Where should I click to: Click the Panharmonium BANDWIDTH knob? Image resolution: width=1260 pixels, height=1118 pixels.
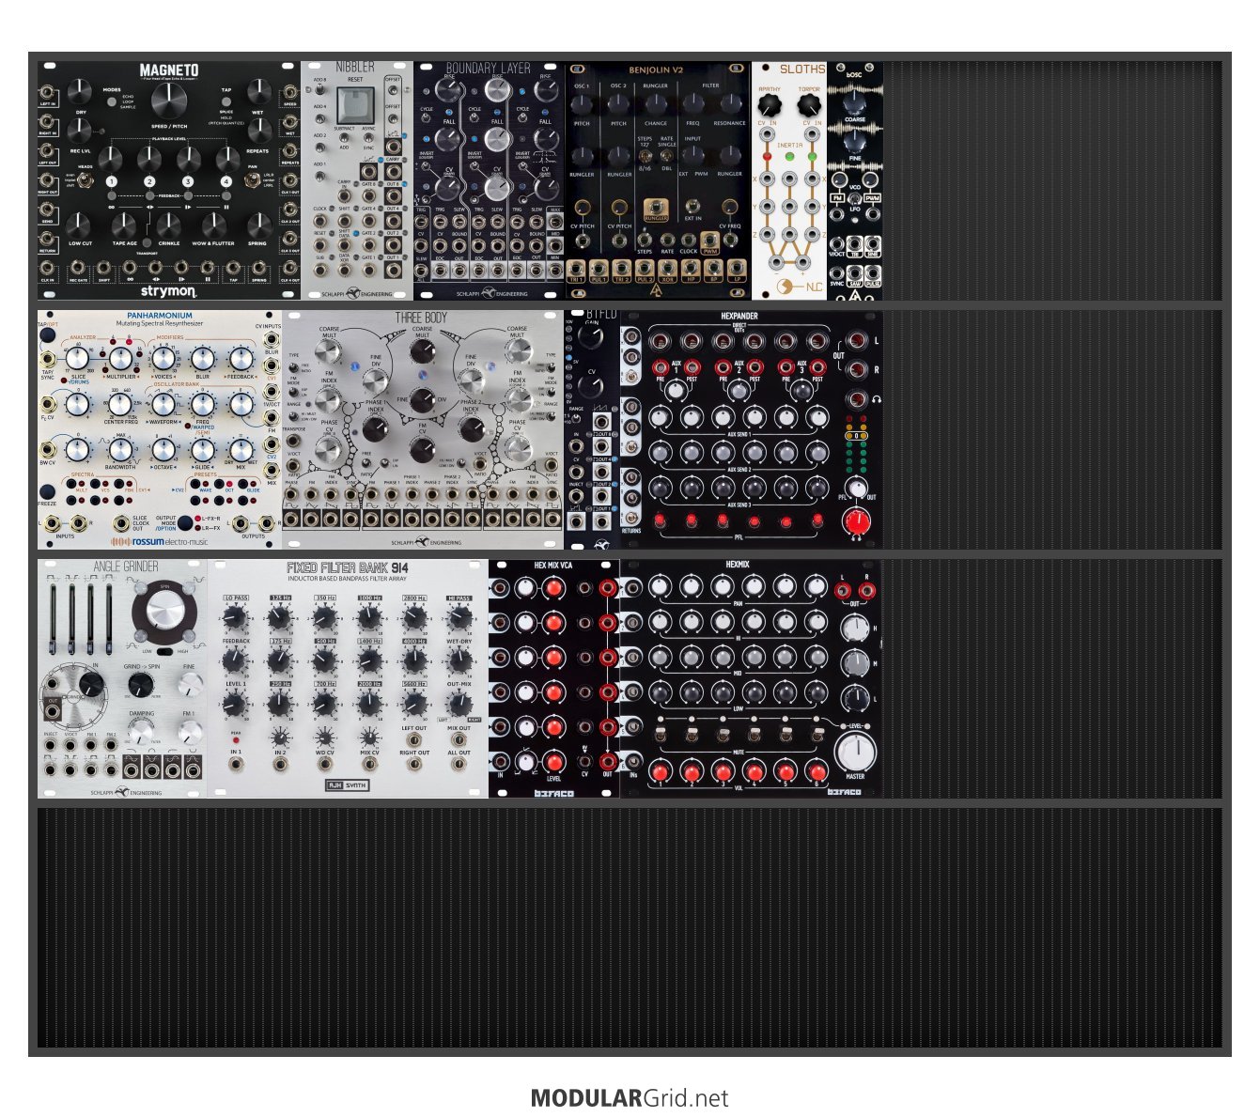[120, 449]
